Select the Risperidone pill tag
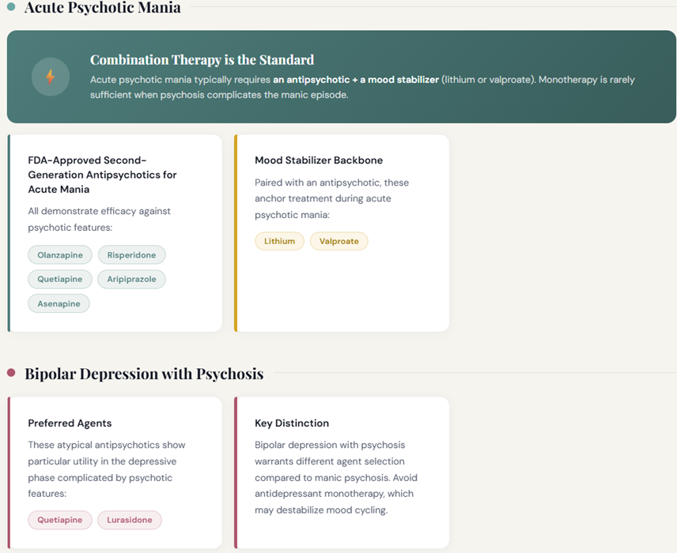 pos(132,255)
